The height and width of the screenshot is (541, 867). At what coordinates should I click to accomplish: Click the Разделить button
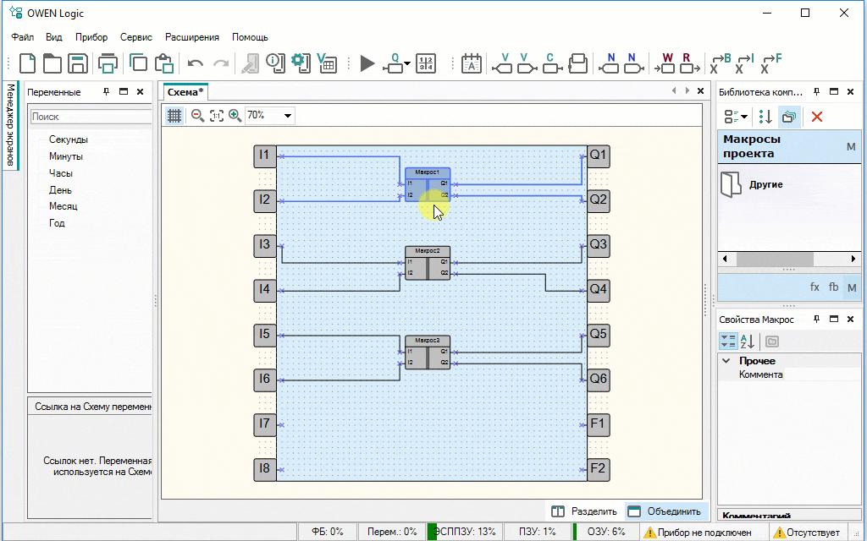[x=584, y=511]
